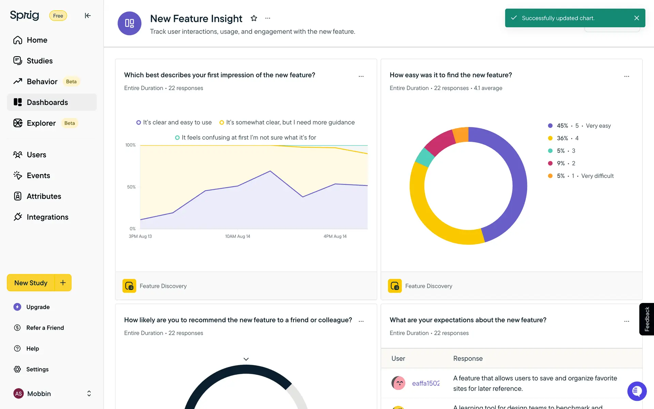Screen dimensions: 654x409
Task: Open options menu for the recommend-likelihood chart
Action: (x=361, y=321)
